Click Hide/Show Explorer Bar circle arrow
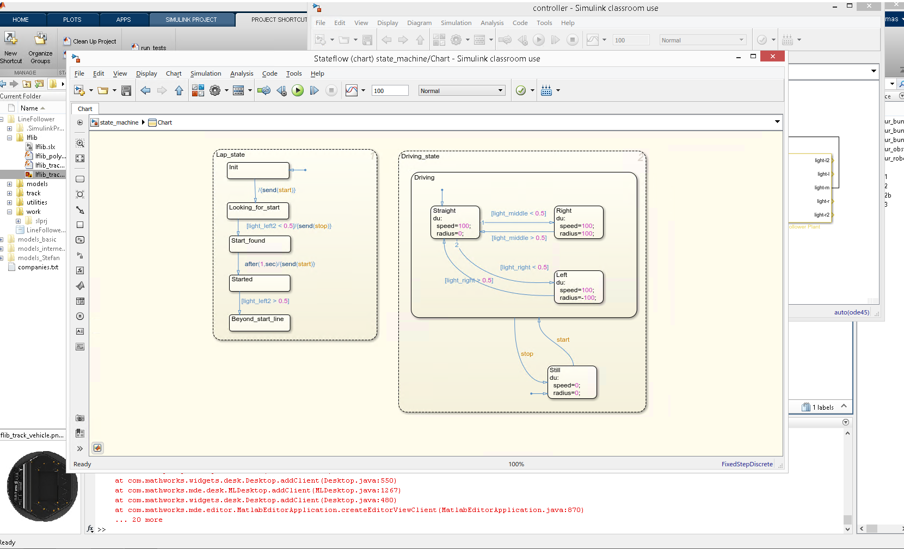This screenshot has width=904, height=549. tap(80, 122)
